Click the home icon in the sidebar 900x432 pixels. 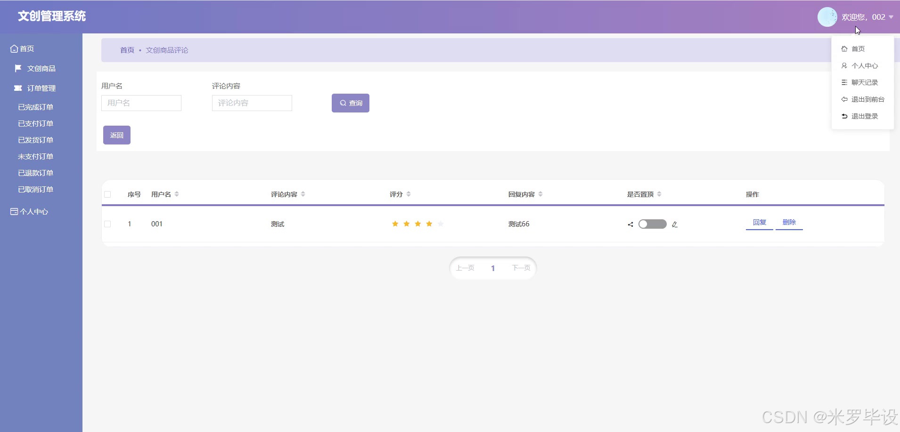coord(14,48)
